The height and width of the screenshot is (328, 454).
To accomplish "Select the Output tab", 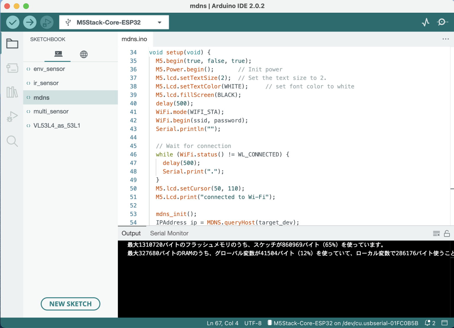I will (x=131, y=233).
